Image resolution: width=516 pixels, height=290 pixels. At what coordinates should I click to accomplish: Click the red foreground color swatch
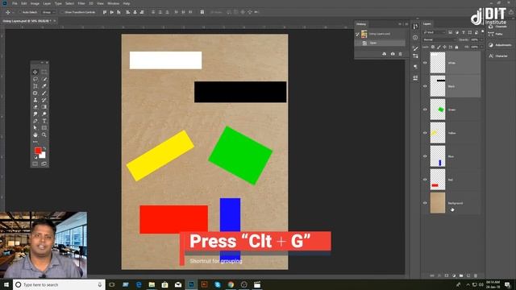[x=38, y=151]
